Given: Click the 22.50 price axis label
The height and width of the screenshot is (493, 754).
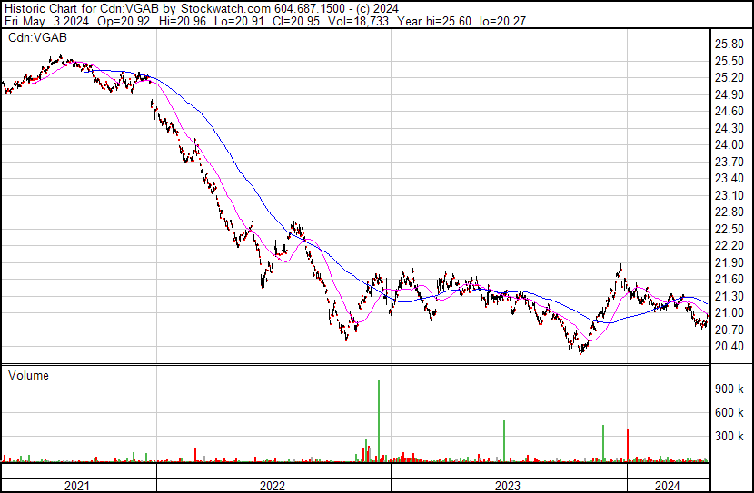Looking at the screenshot, I should click(729, 229).
